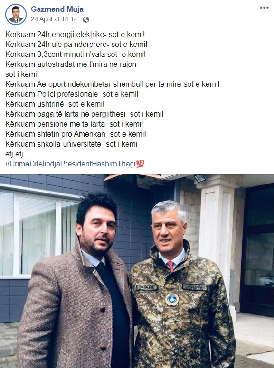
Task: Click the etj.etj.... text line
Action: point(18,154)
